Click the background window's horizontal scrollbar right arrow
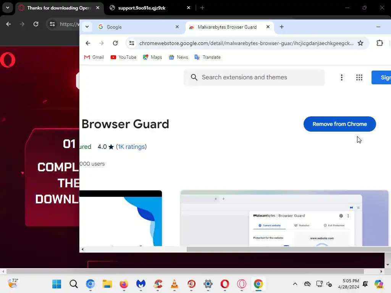The height and width of the screenshot is (293, 391). click(x=381, y=271)
